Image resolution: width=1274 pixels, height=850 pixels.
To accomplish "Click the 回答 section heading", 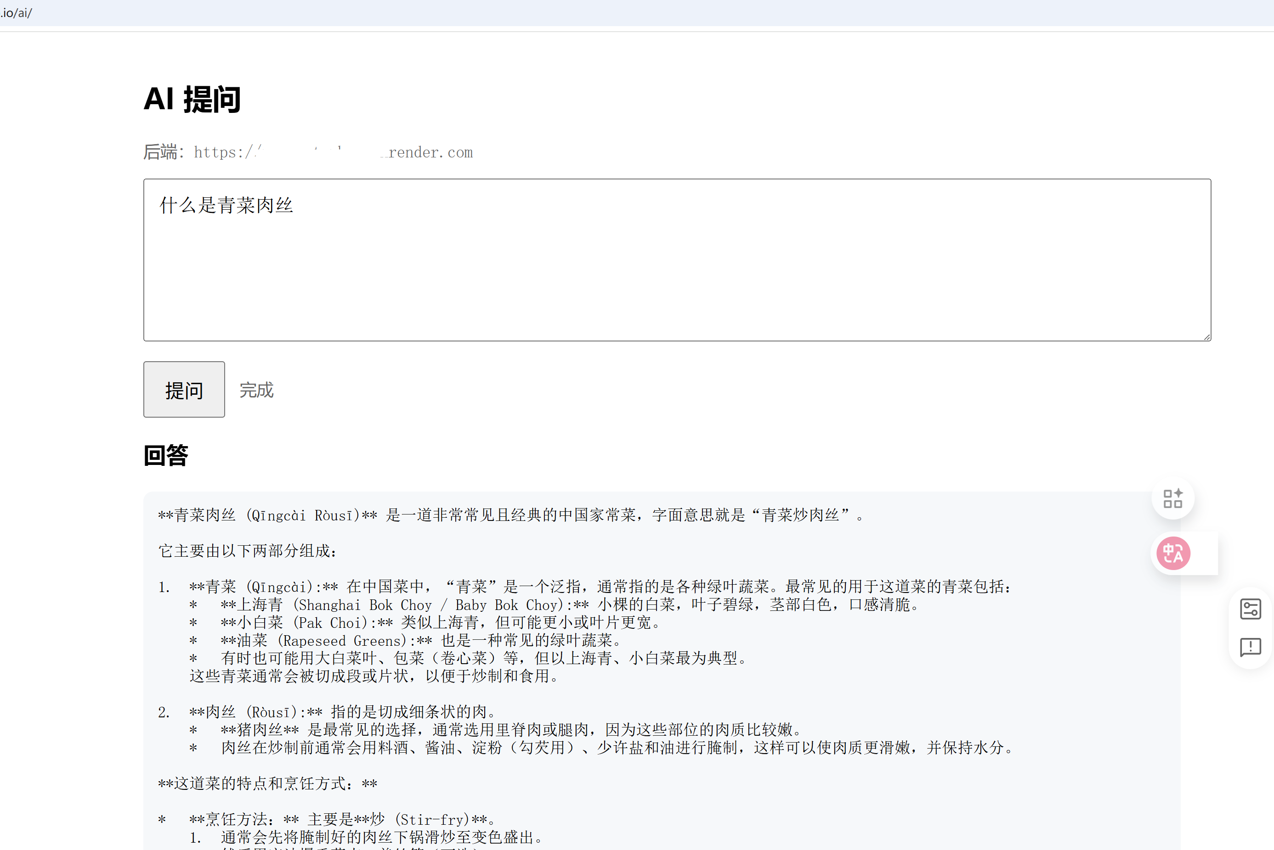I will click(166, 455).
